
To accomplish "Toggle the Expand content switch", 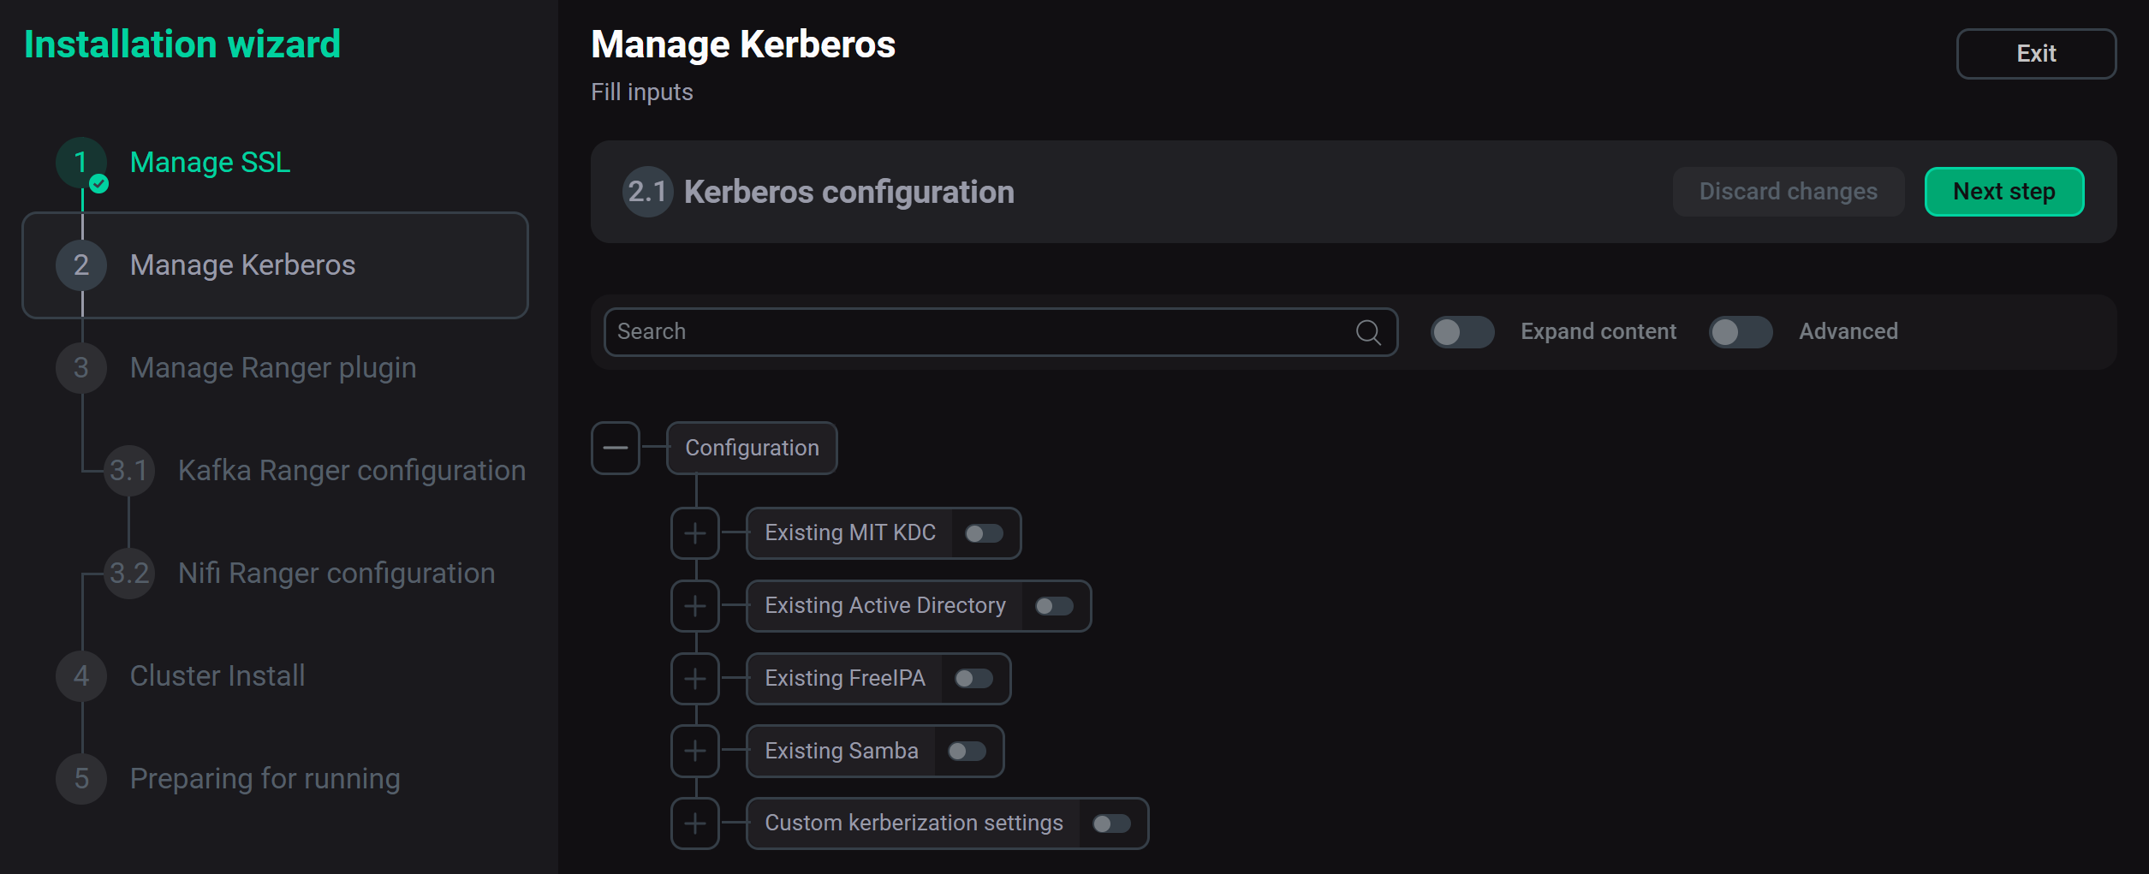I will coord(1462,332).
